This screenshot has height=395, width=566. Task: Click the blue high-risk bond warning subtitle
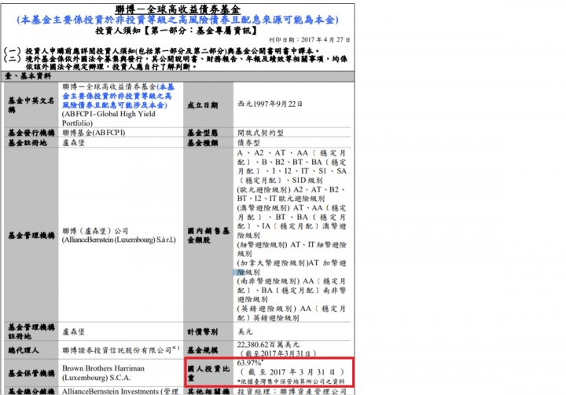pyautogui.click(x=178, y=20)
